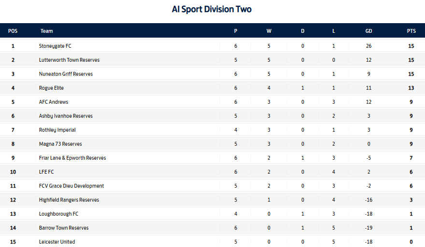
Task: Open the Rothley Imperial entry
Action: point(57,130)
